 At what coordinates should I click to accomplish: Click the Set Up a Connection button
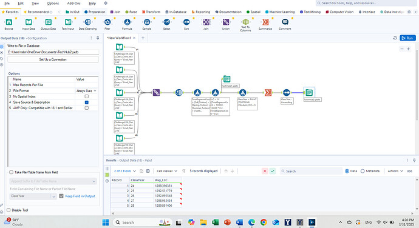click(53, 59)
